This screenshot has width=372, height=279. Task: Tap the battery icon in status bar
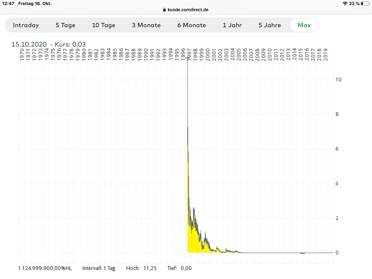pyautogui.click(x=365, y=3)
